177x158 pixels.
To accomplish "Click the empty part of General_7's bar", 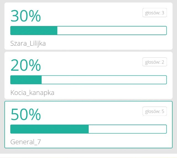I will [127, 129].
